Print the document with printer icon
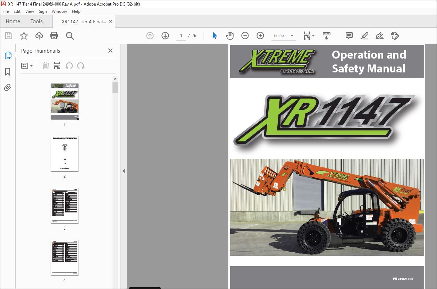 pos(54,36)
